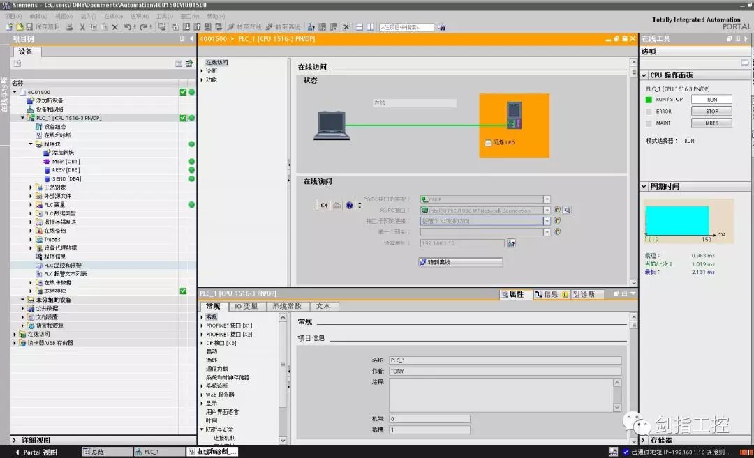Screen dimensions: 754x458
Task: Switch to the 系统常数 tab
Action: click(287, 306)
